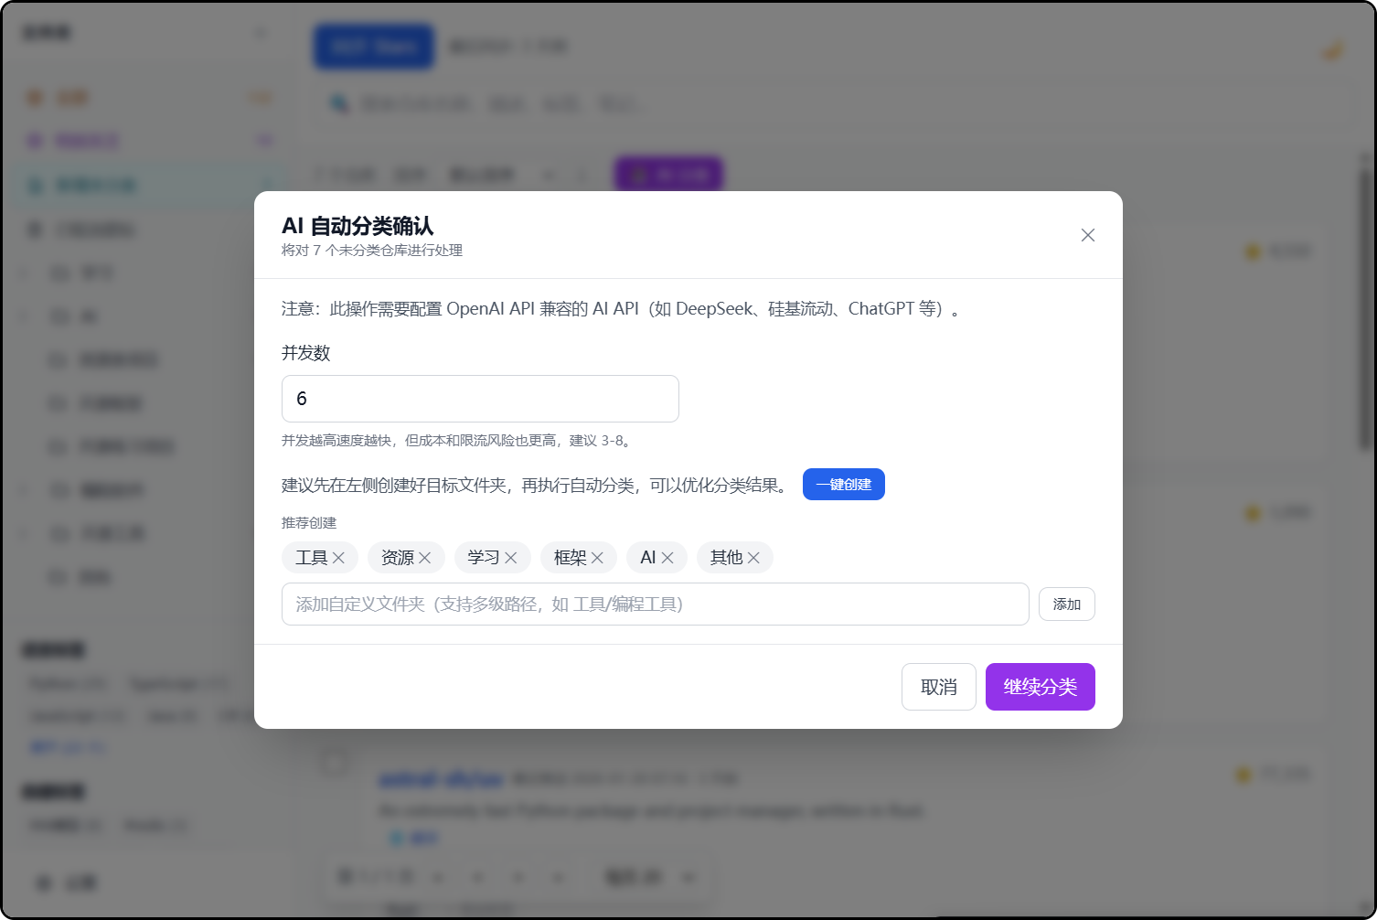Close the AI 自动分类确认 dialog

point(1087,235)
